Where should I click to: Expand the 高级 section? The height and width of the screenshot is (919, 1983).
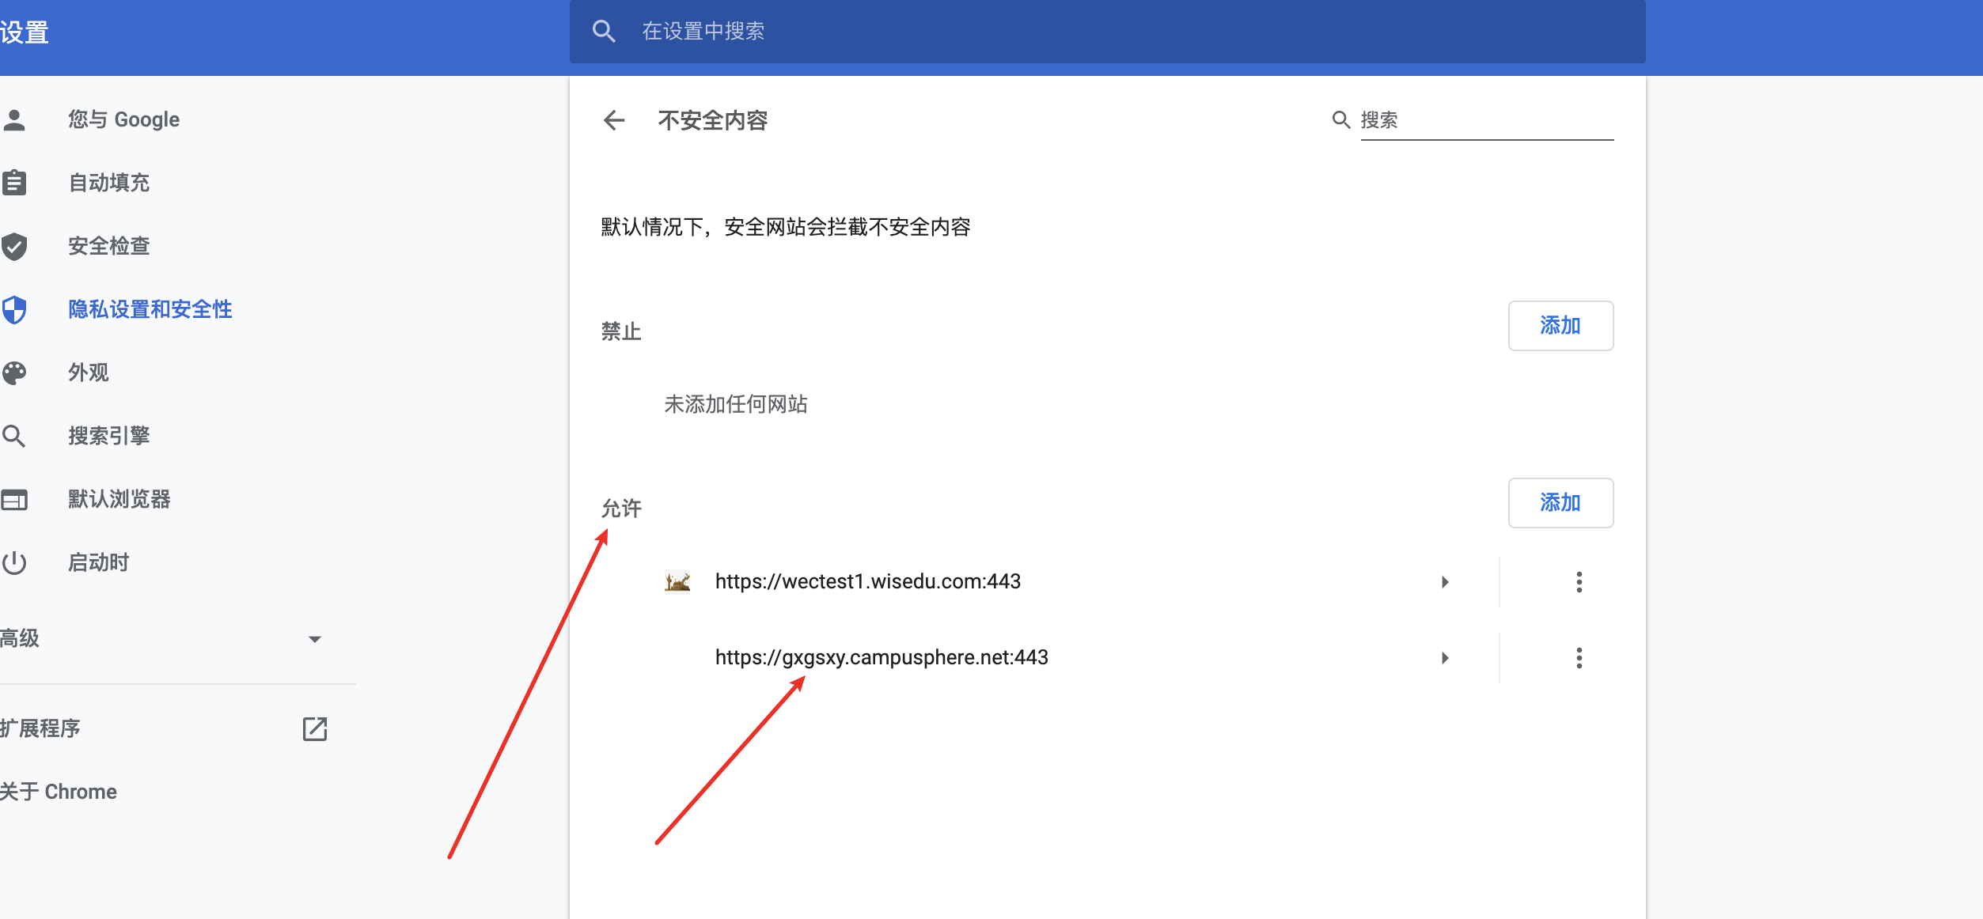(x=315, y=638)
